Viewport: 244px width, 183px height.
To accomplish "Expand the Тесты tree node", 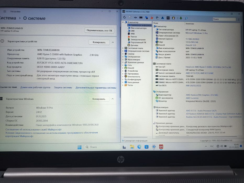I will tap(123, 85).
